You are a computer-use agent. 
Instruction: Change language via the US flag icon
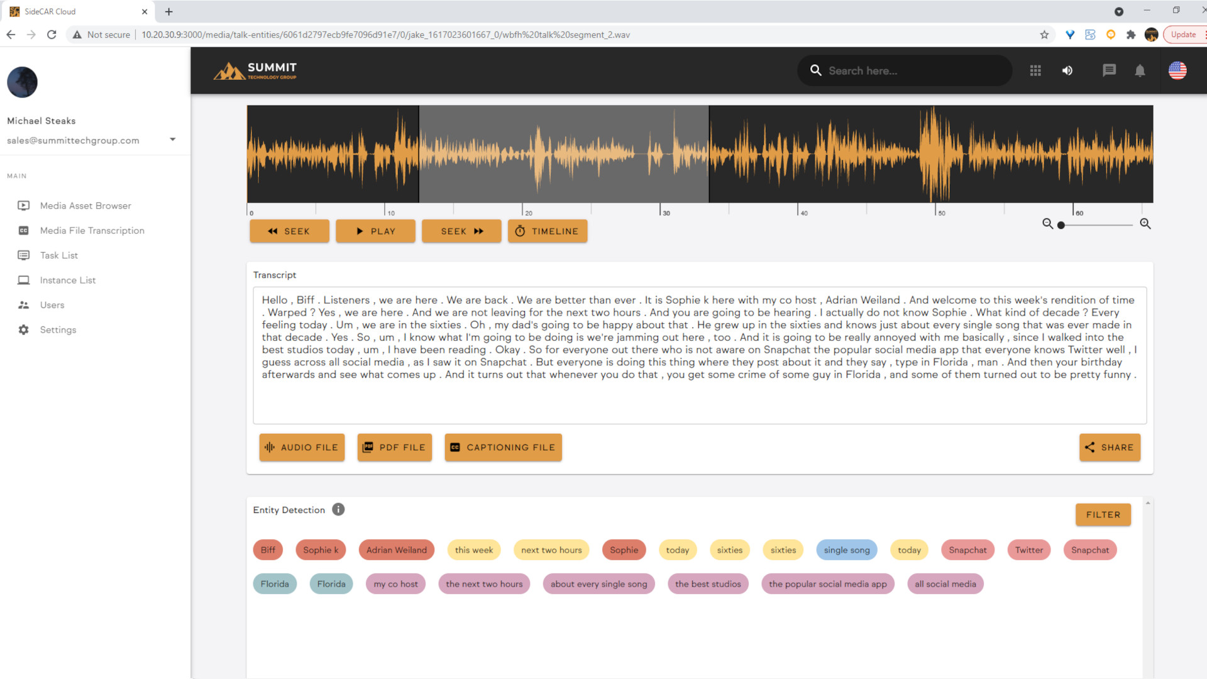click(1177, 70)
